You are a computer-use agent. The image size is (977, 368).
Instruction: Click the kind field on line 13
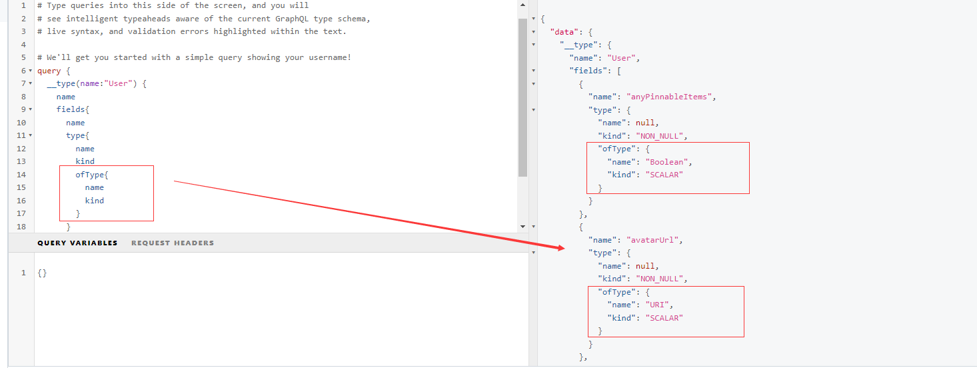[x=85, y=162]
